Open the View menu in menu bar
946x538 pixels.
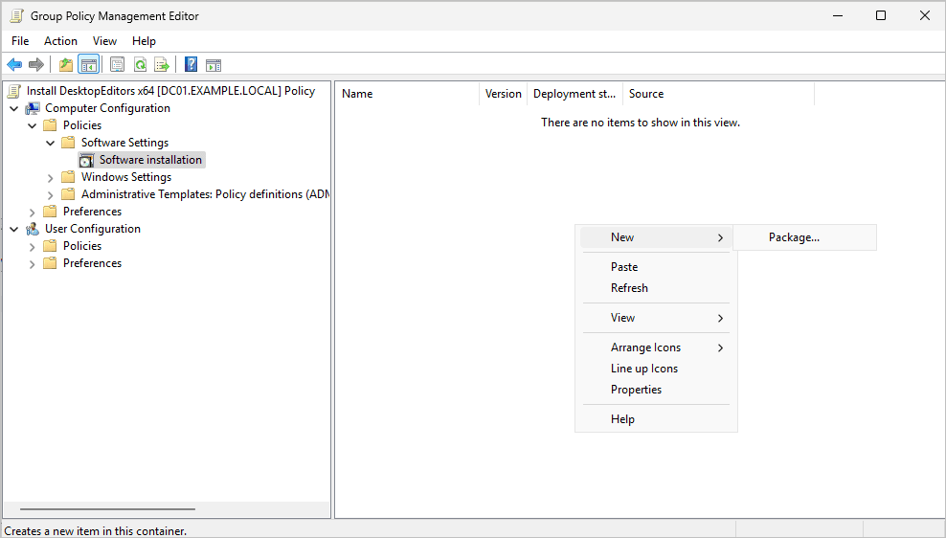click(104, 41)
